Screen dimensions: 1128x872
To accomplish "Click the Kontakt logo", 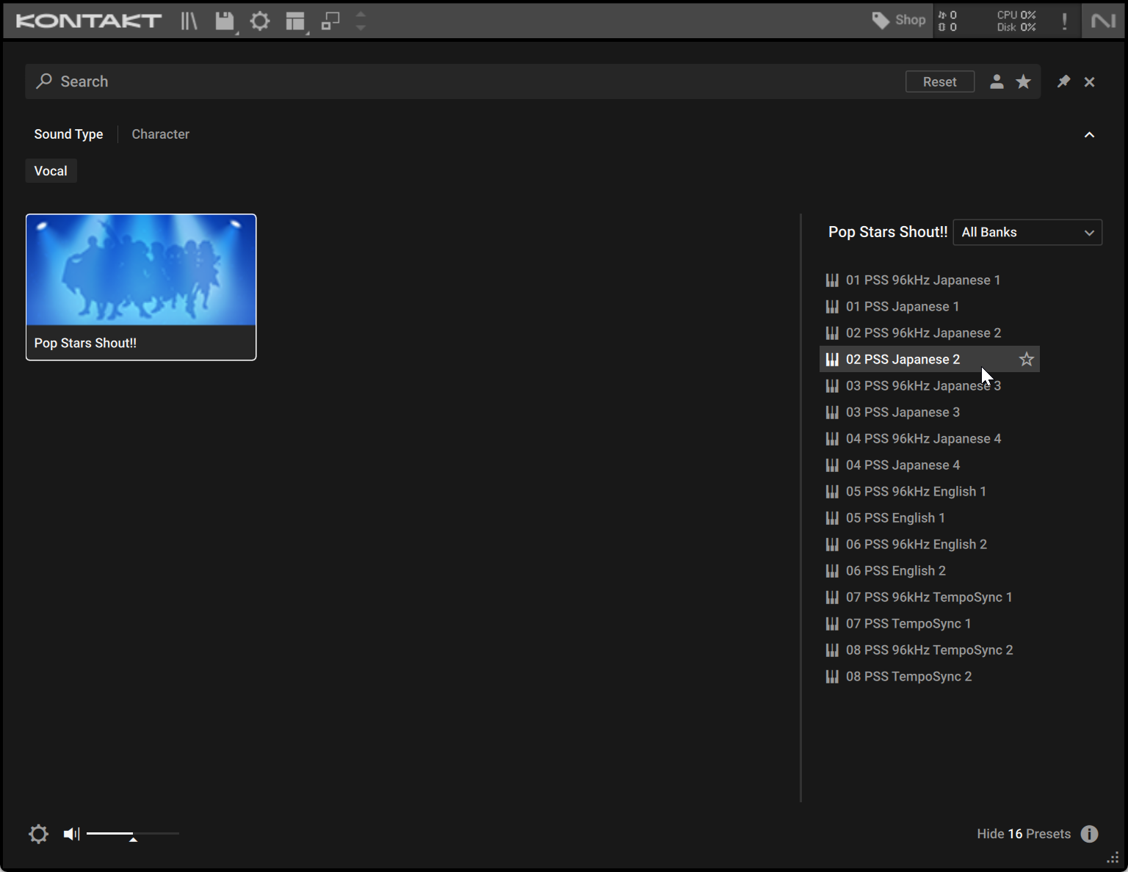I will 89,21.
